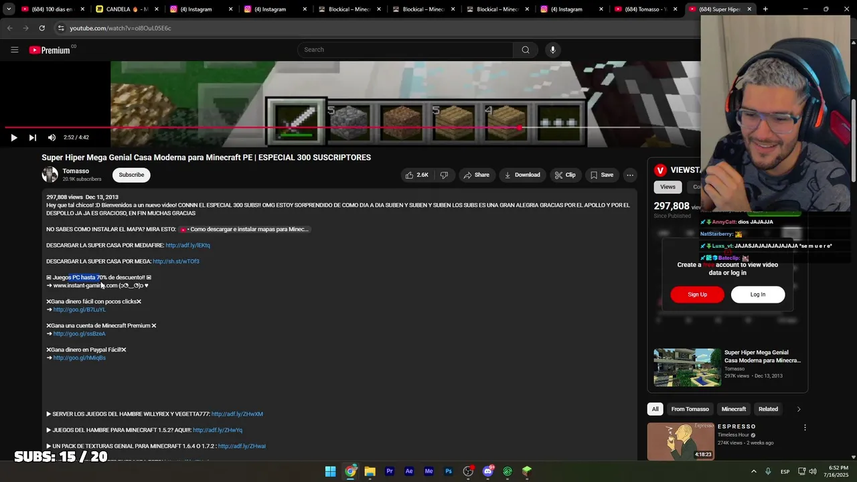Image resolution: width=857 pixels, height=482 pixels.
Task: Expand more filter chips with right arrow
Action: coord(798,409)
